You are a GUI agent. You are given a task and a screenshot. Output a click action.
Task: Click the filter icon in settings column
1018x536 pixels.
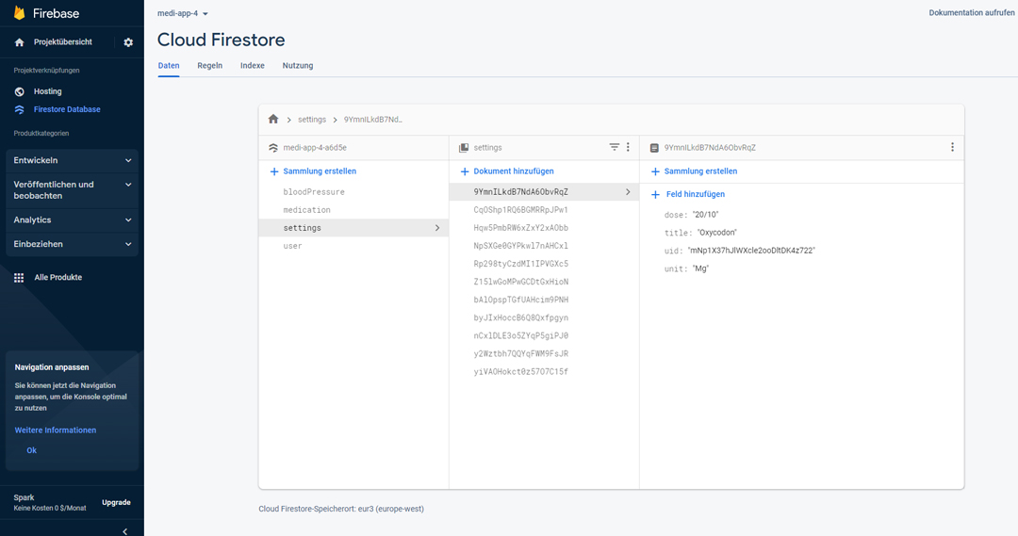tap(615, 147)
